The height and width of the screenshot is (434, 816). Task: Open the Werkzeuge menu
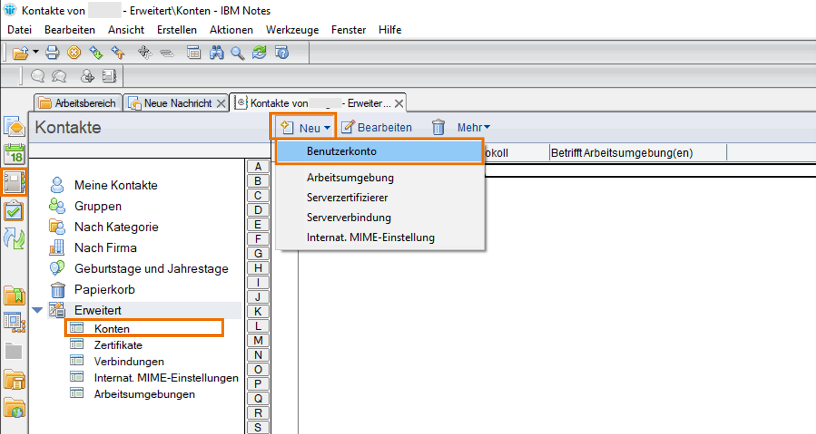click(292, 30)
